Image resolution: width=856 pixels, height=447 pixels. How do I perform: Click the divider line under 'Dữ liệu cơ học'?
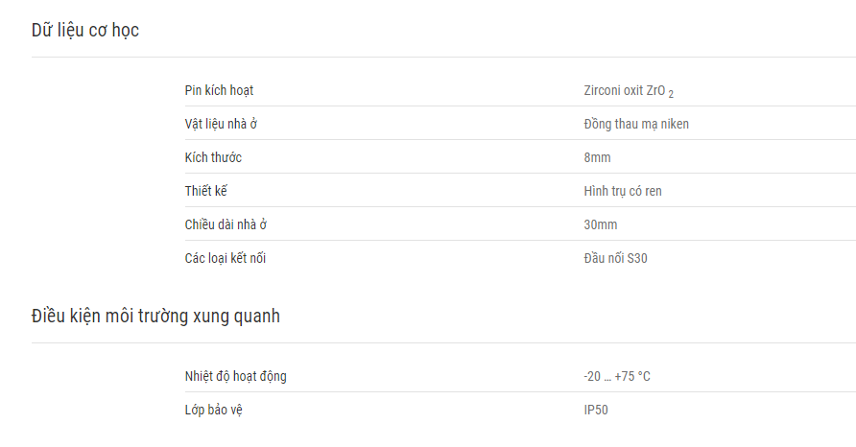(x=443, y=57)
